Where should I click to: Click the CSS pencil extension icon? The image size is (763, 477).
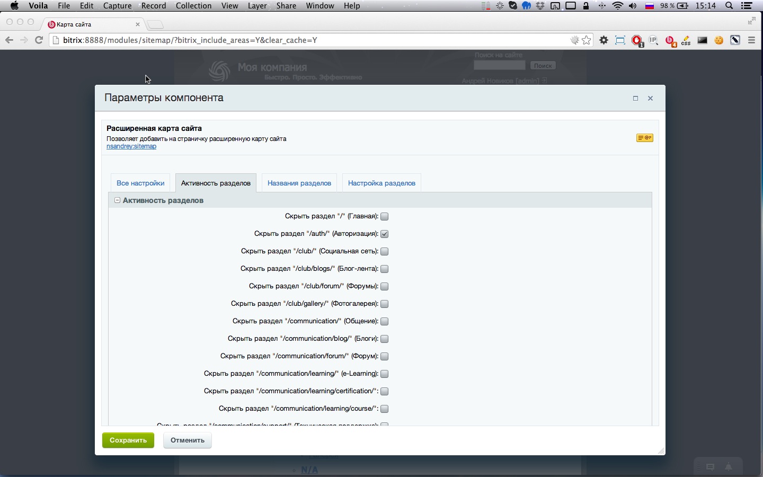point(686,40)
